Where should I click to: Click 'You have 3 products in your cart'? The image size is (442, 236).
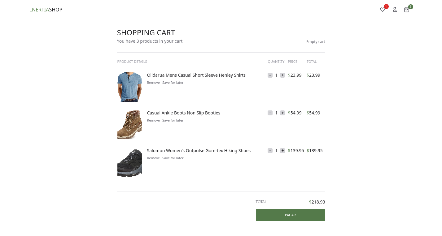click(x=150, y=41)
